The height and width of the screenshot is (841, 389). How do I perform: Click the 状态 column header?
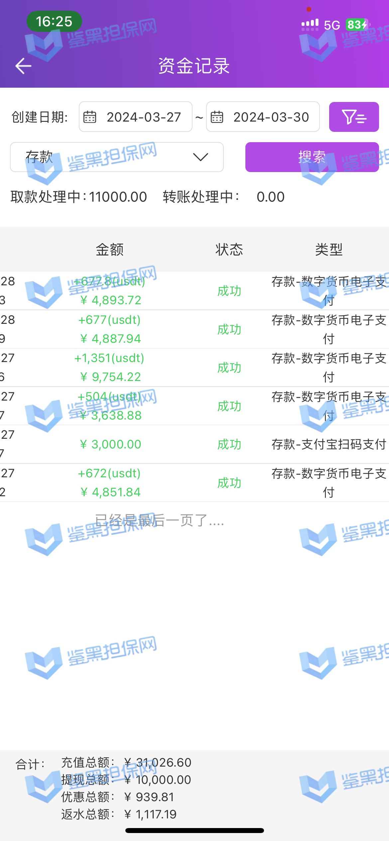[x=229, y=249]
